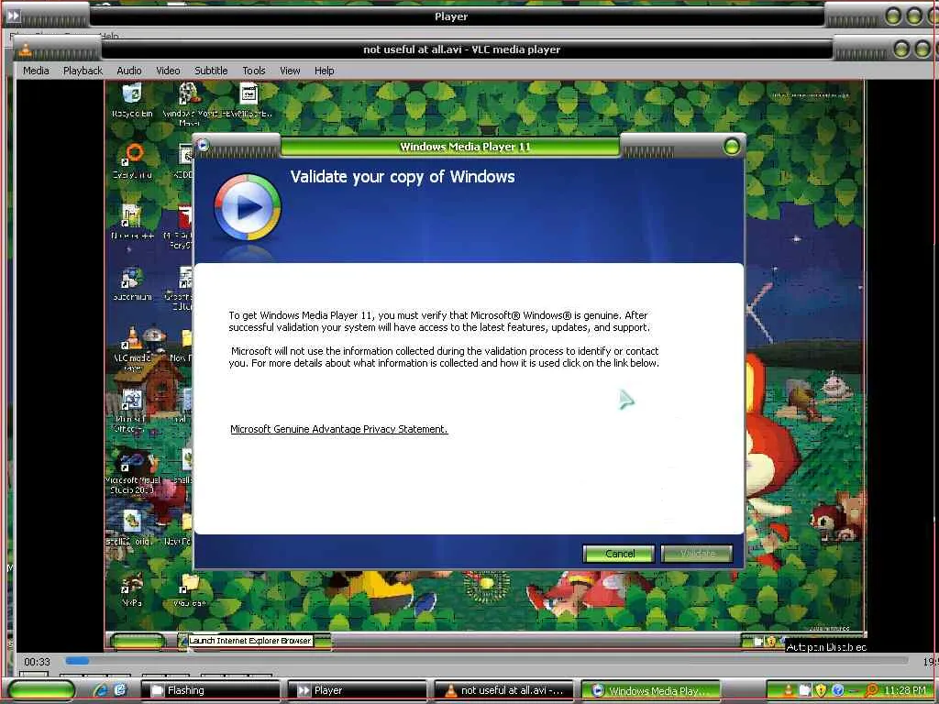
Task: Click the Validate button in the dialog
Action: click(x=697, y=554)
